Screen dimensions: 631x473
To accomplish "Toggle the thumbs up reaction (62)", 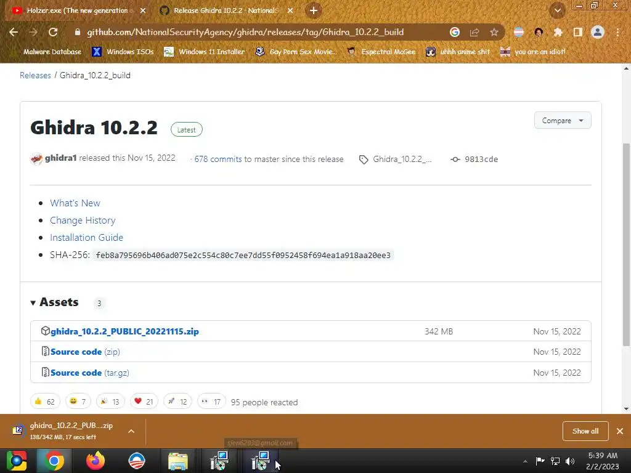I will click(x=45, y=402).
